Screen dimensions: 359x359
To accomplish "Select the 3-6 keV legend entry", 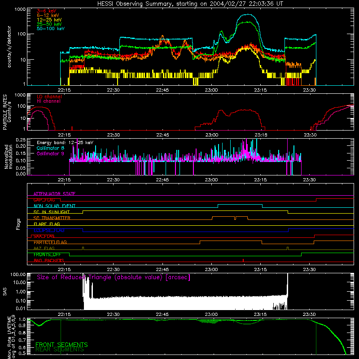I will pyautogui.click(x=46, y=11).
